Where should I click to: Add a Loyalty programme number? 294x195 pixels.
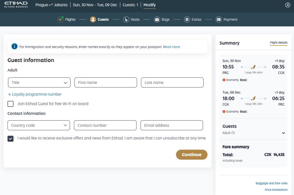click(35, 94)
